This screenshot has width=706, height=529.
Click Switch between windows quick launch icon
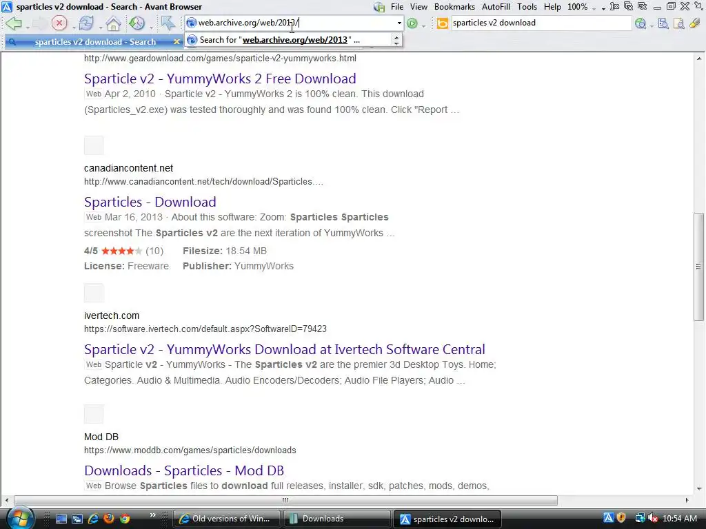pos(77,519)
